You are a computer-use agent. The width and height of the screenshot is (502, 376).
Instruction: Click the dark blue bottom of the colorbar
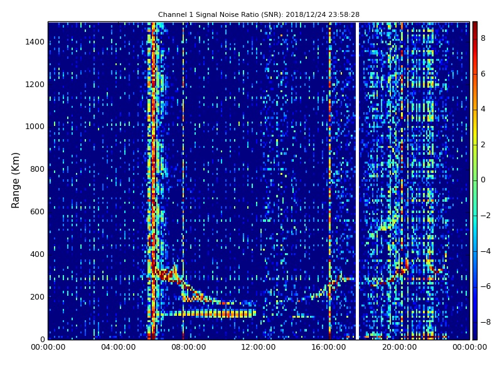point(475,334)
